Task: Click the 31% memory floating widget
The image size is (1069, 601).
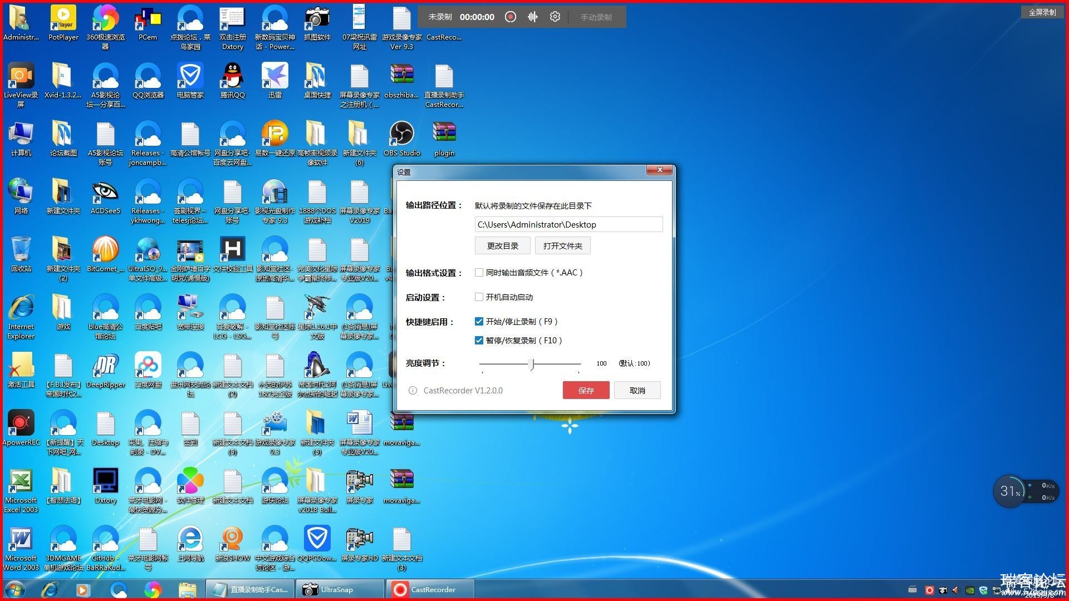Action: tap(1009, 491)
